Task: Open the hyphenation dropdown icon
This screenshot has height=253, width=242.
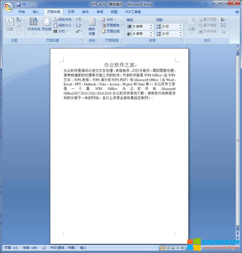Action: pyautogui.click(x=79, y=31)
